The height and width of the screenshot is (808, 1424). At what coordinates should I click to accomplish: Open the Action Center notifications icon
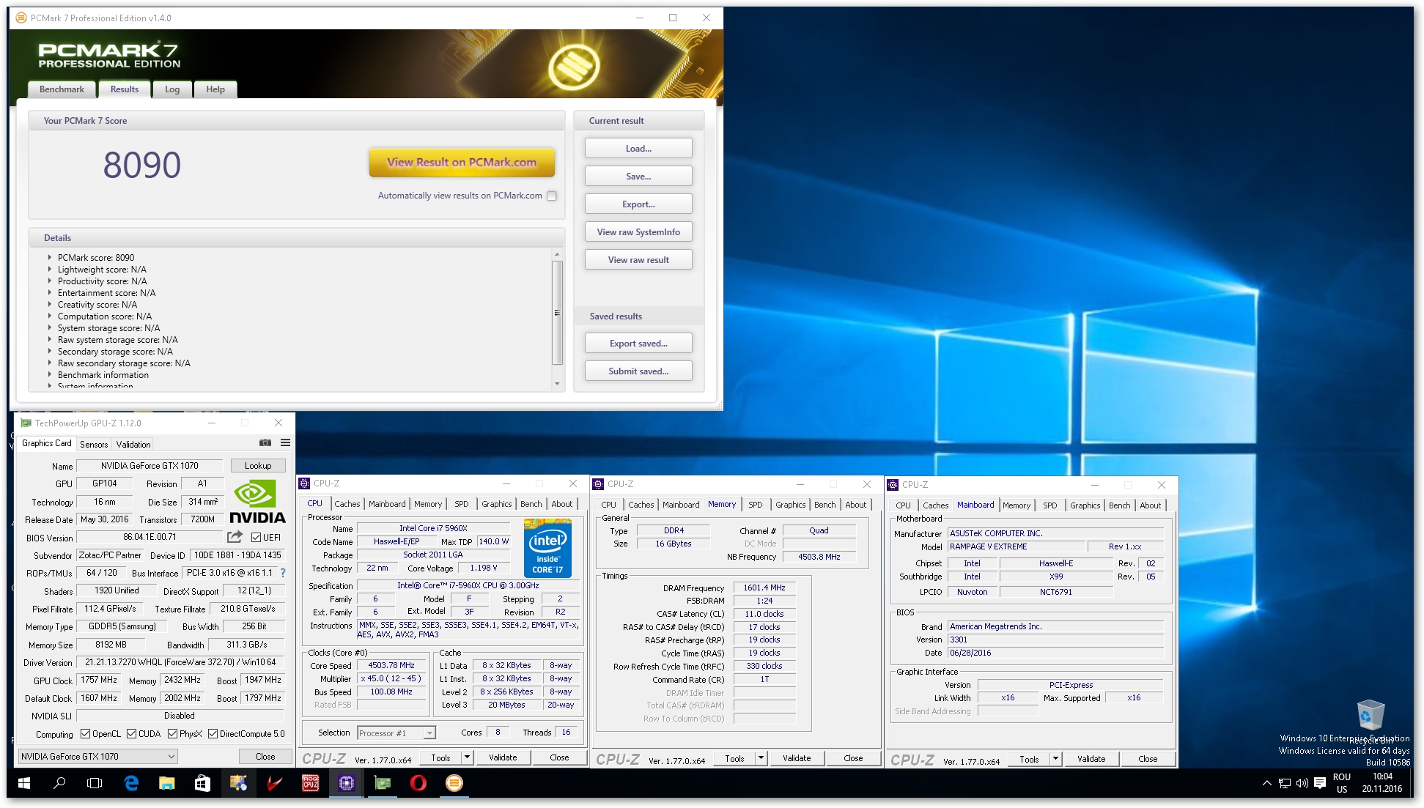(x=1320, y=783)
